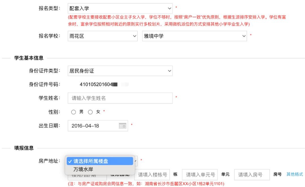The height and width of the screenshot is (187, 305).
Task: Click the 学生基本信息 section heading
Action: coord(29,58)
